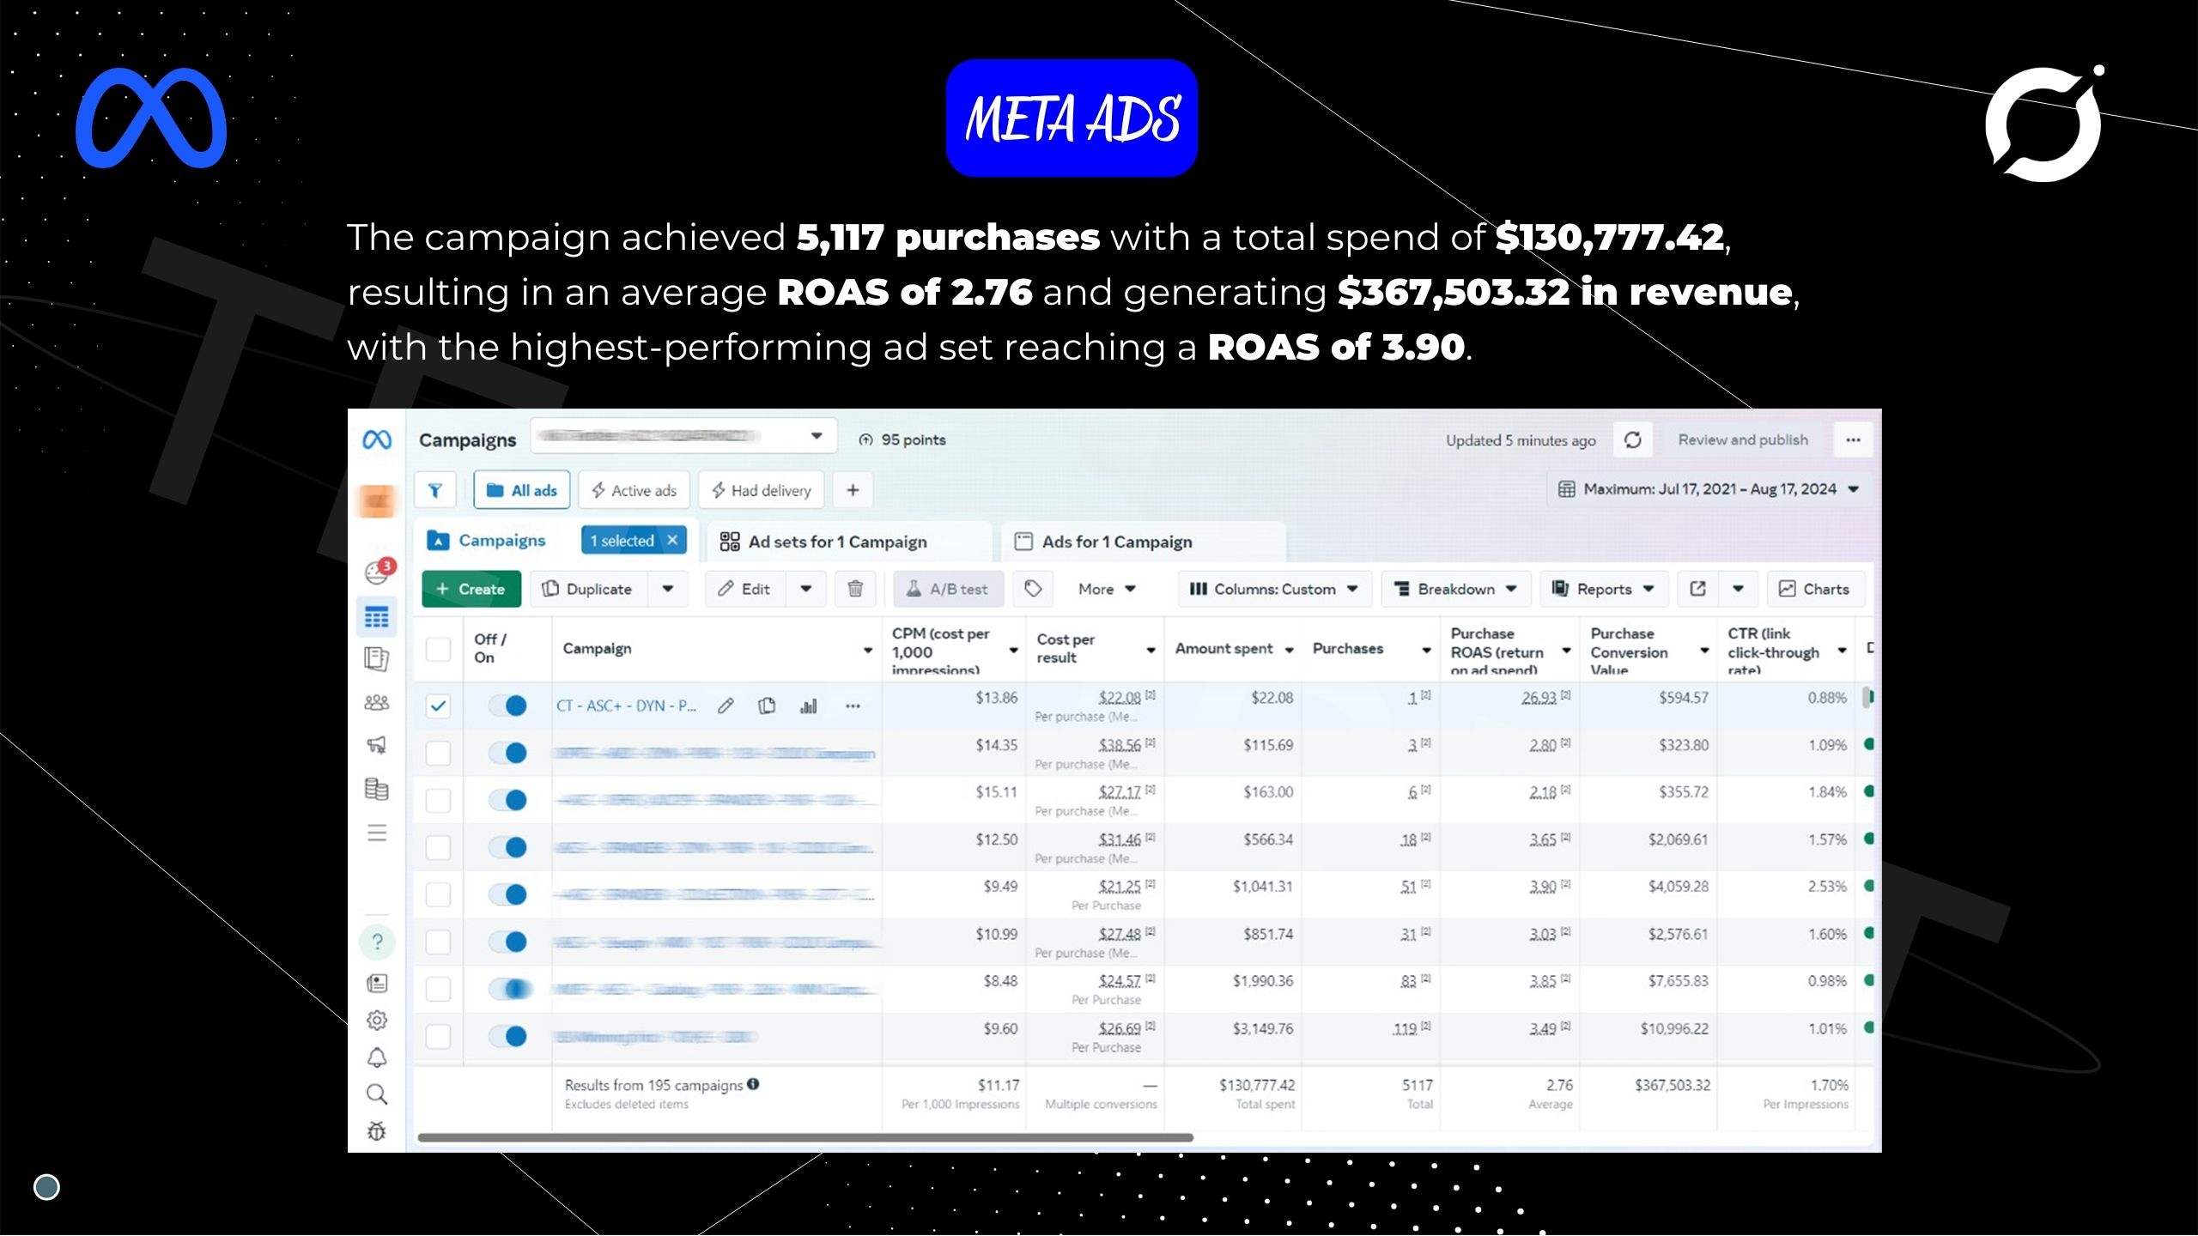Open the notifications icon with red badge 3
This screenshot has width=2198, height=1236.
click(x=378, y=572)
